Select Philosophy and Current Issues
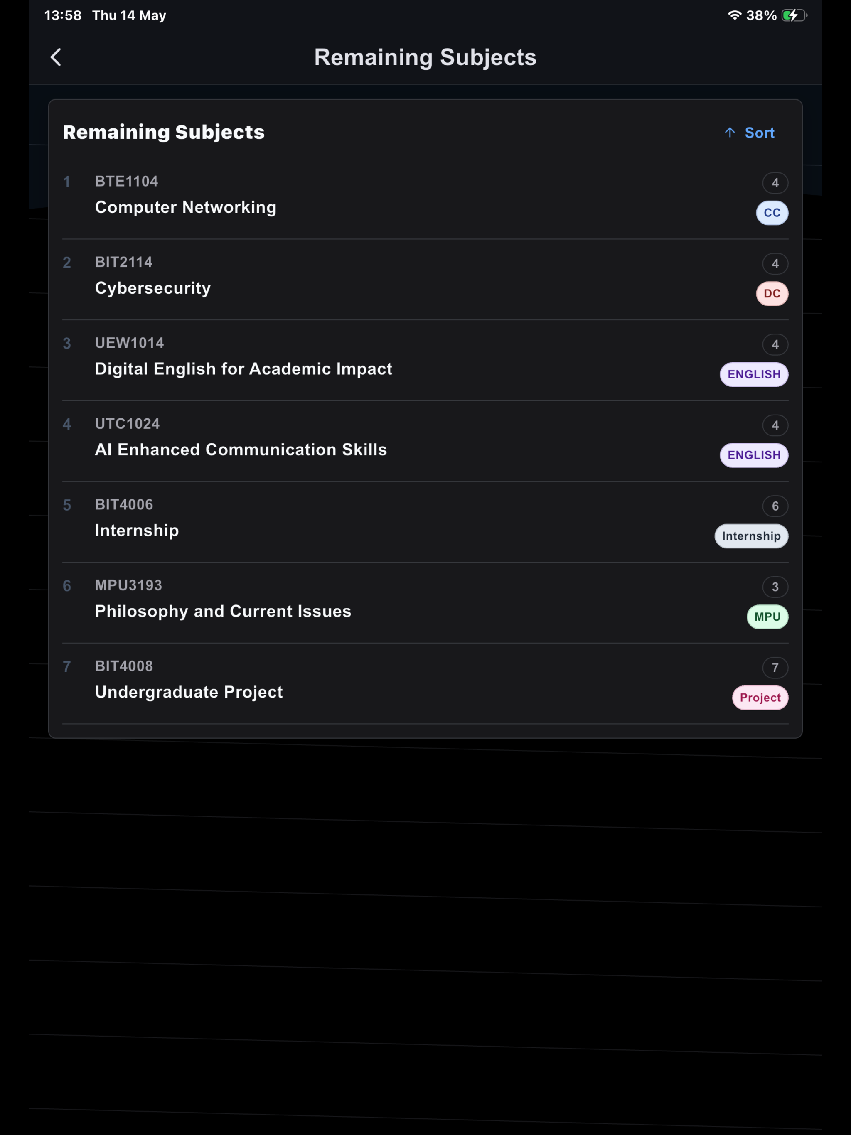Image resolution: width=851 pixels, height=1135 pixels. (425, 602)
